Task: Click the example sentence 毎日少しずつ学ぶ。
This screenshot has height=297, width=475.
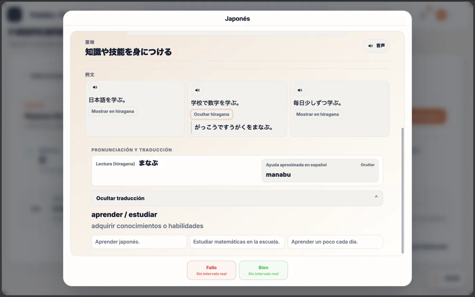Action: [x=318, y=103]
